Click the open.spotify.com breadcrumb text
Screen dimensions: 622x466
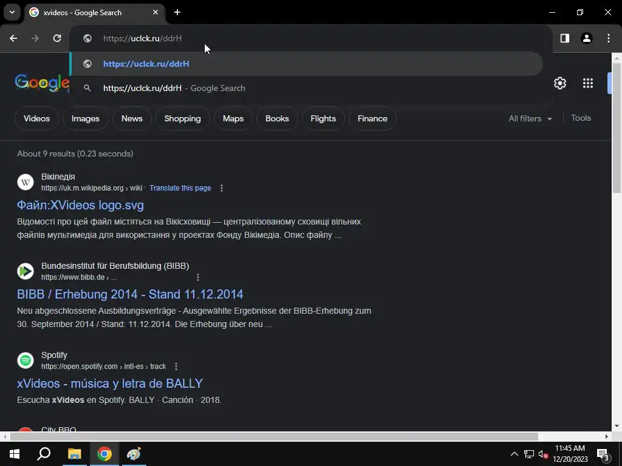[x=103, y=366]
